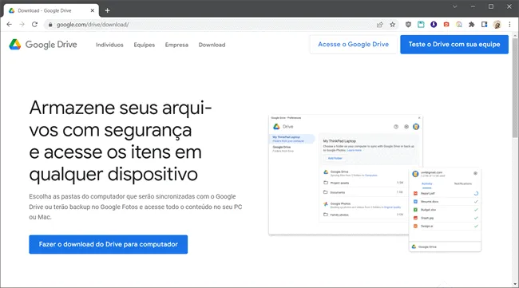The image size is (519, 288).
Task: Select the Download - Google Drive tab
Action: (x=51, y=10)
